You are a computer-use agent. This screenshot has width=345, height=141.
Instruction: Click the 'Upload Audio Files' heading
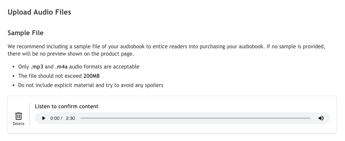point(39,13)
